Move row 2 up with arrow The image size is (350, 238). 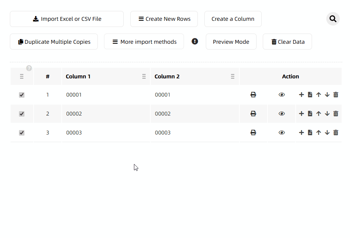point(319,114)
